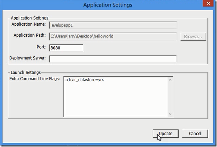Click scroll up arrow in flags box

click(170, 80)
